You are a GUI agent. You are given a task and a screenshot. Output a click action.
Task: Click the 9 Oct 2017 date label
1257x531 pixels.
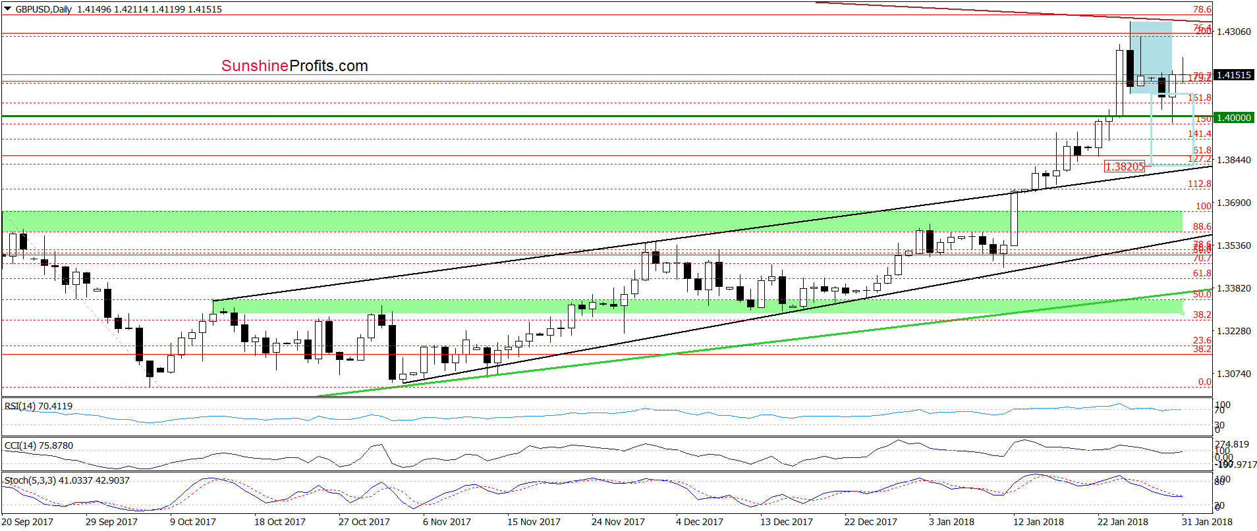(193, 522)
